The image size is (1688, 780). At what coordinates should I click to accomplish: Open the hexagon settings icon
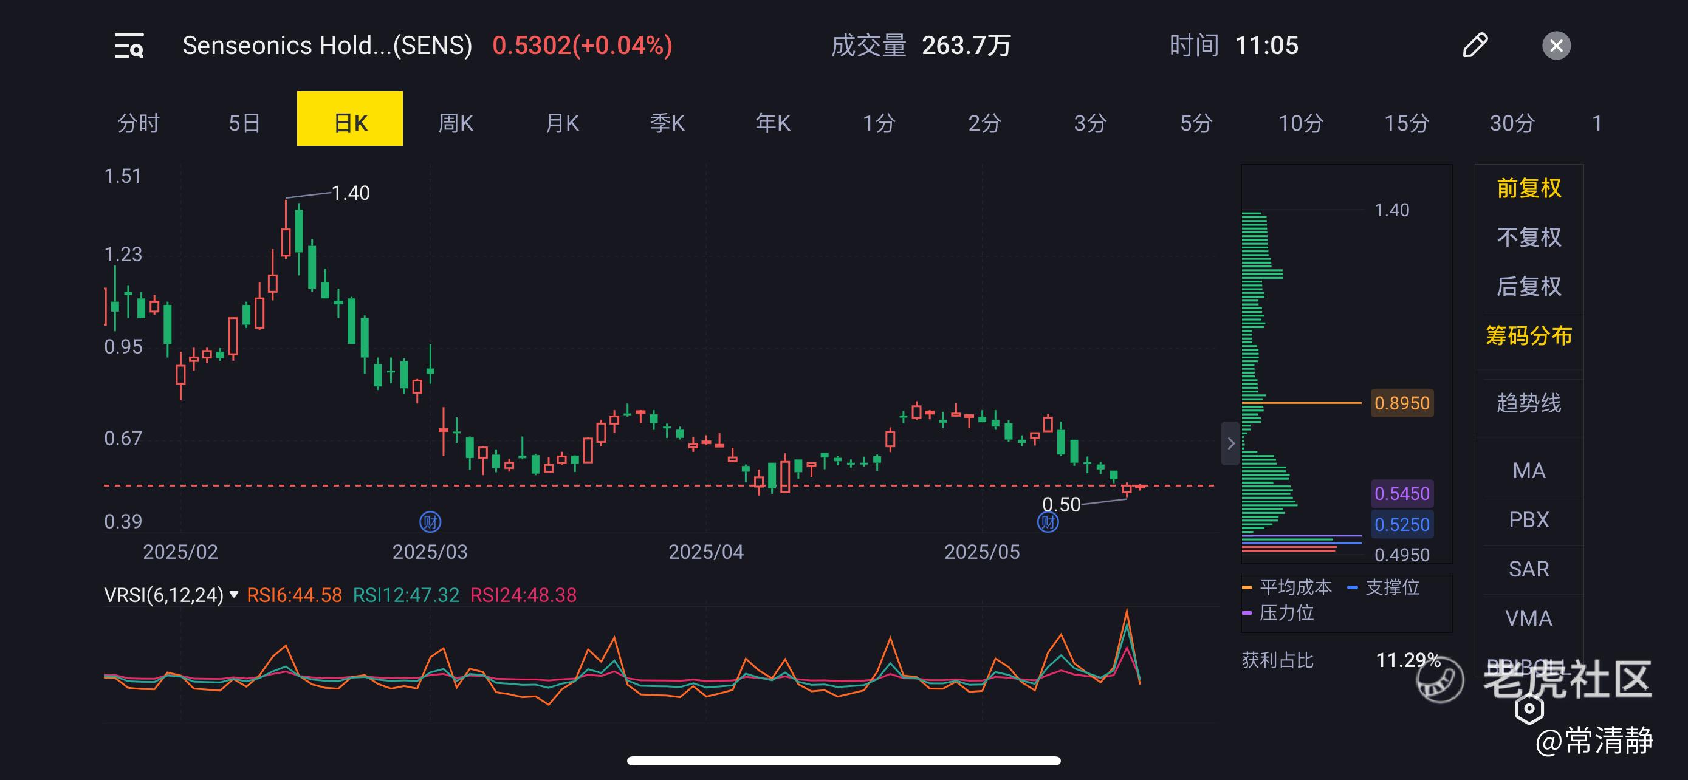1529,708
